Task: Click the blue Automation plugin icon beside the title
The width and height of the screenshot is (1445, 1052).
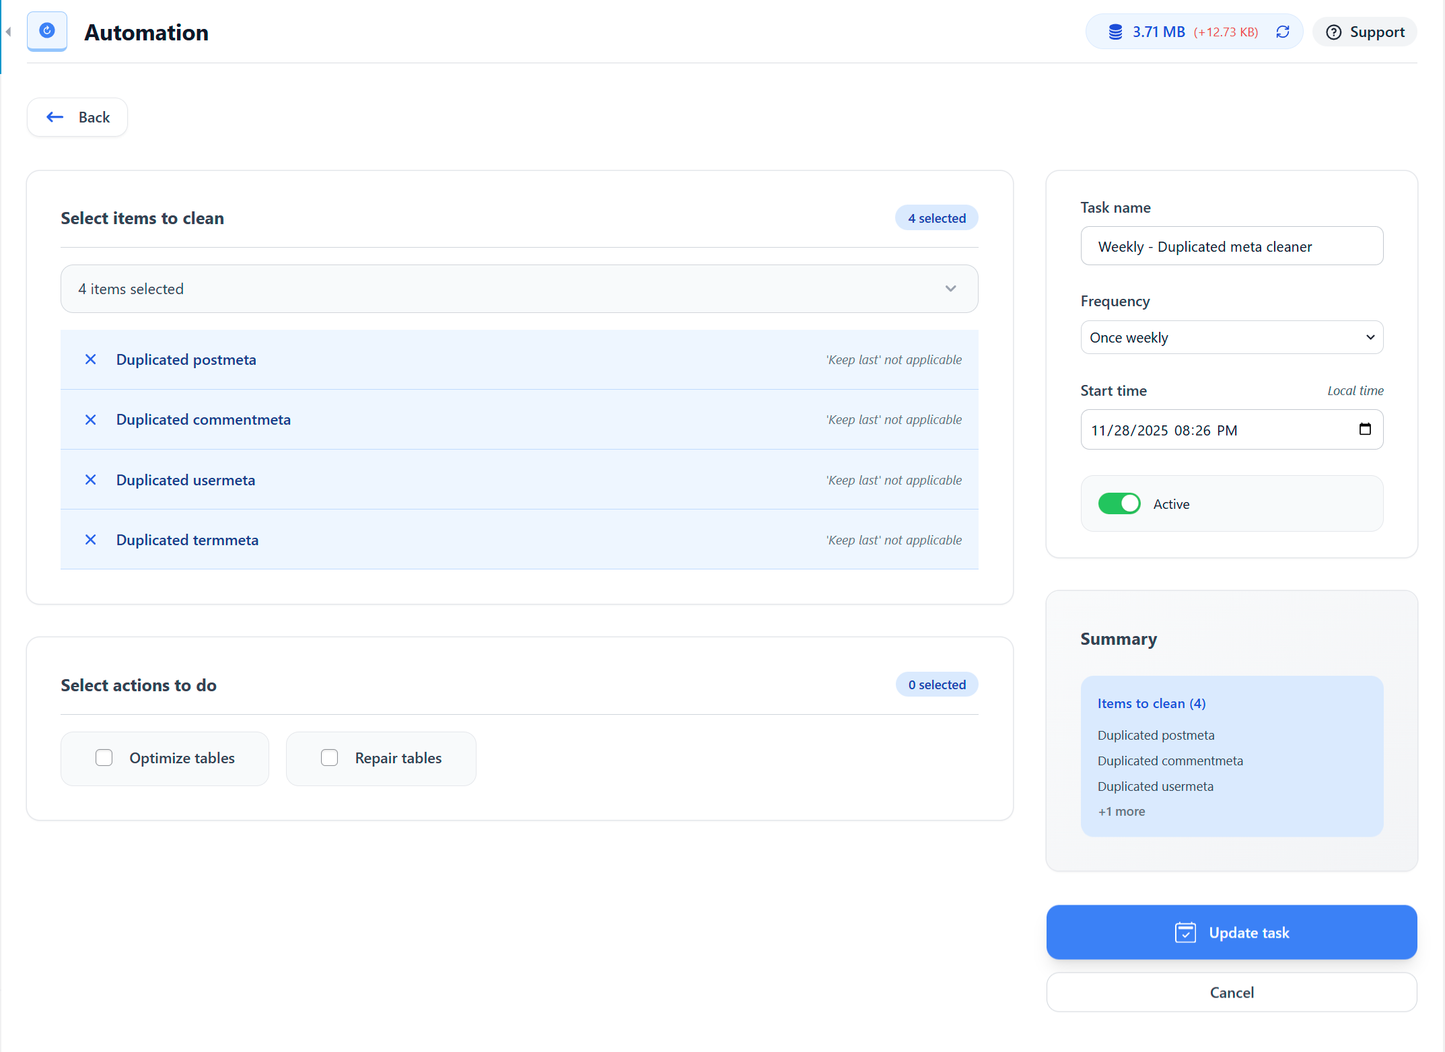Action: point(46,31)
